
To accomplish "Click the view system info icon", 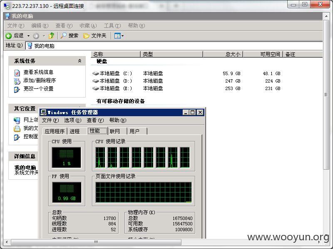I will coord(17,73).
